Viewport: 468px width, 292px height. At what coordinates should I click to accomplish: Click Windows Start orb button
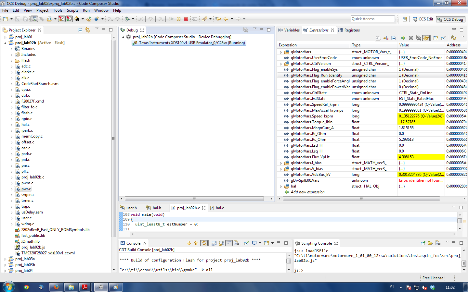pyautogui.click(x=9, y=287)
